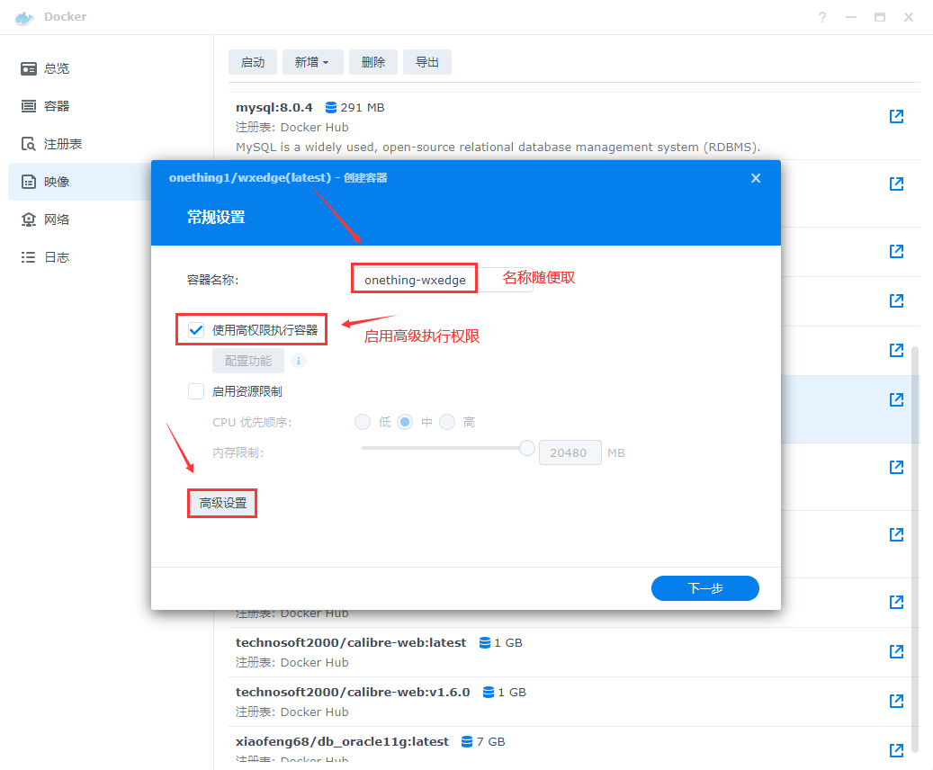
Task: Click the 下一步 next button
Action: [x=705, y=588]
